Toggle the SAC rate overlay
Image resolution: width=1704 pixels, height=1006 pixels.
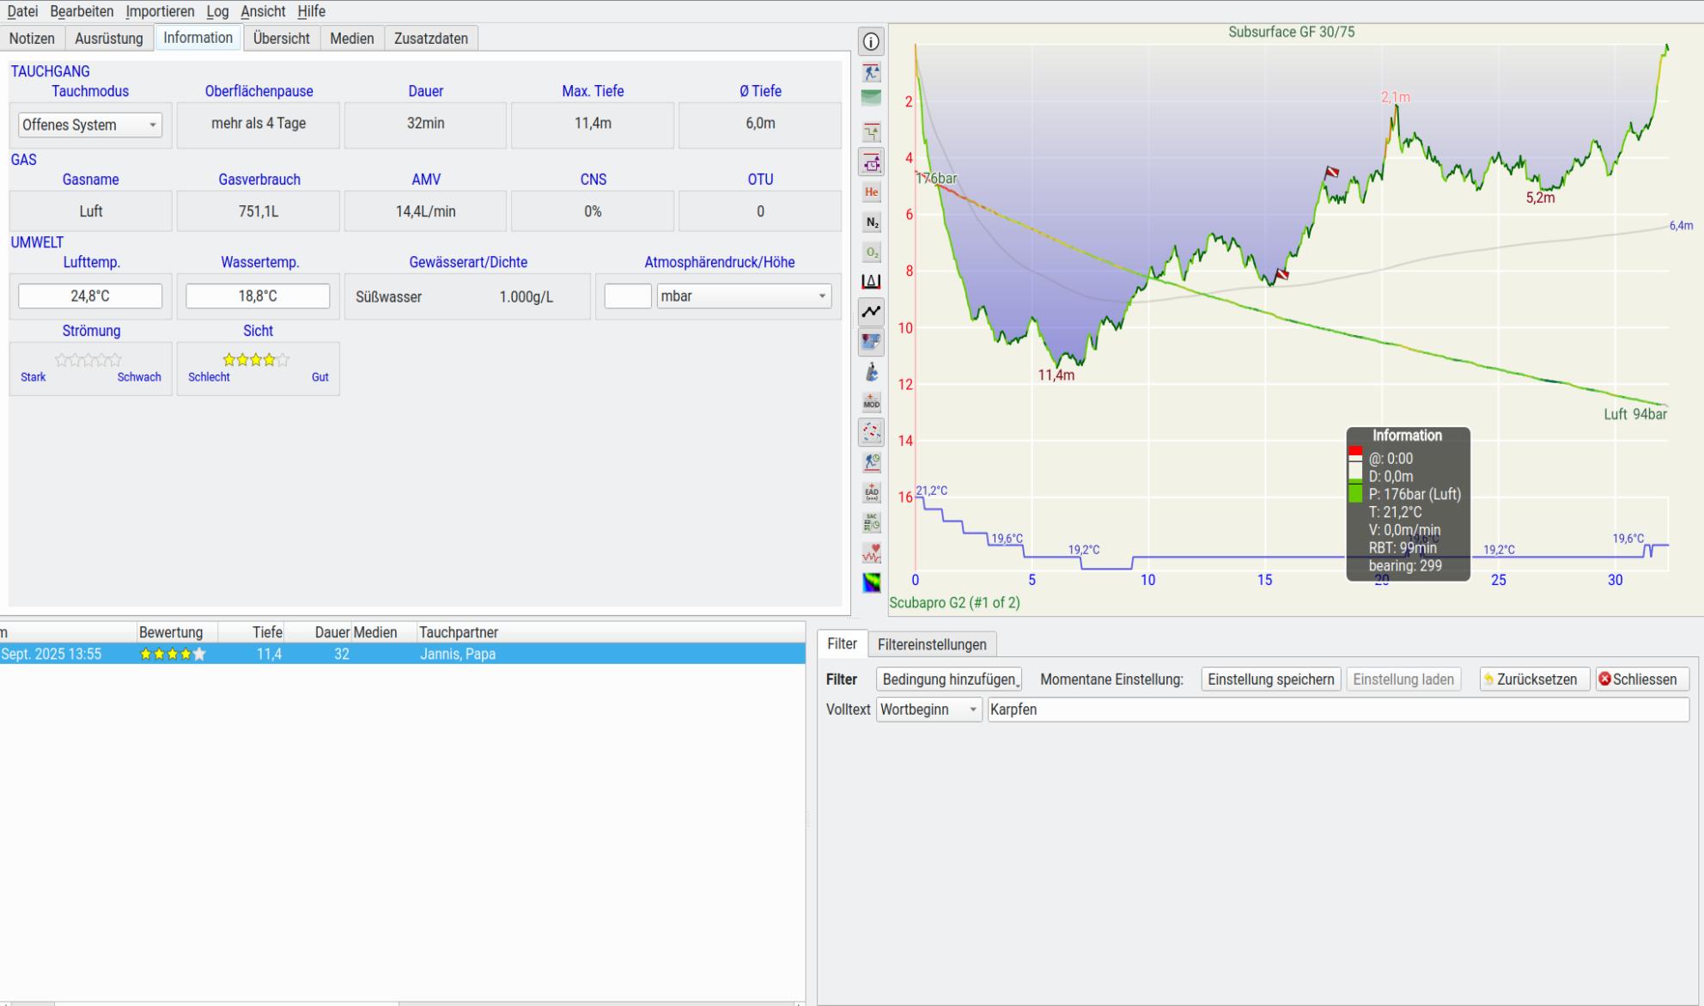click(871, 522)
